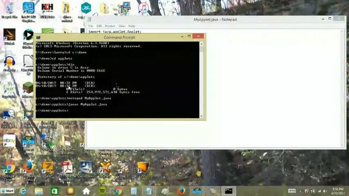
Task: Open Notepad Edit menu
Action: click(x=99, y=26)
